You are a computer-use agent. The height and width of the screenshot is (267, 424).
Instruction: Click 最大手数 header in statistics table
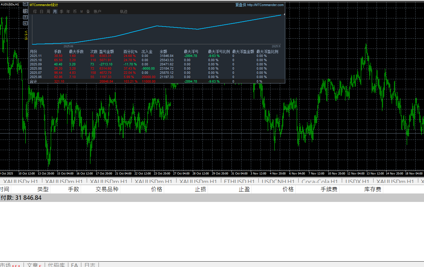(x=76, y=52)
